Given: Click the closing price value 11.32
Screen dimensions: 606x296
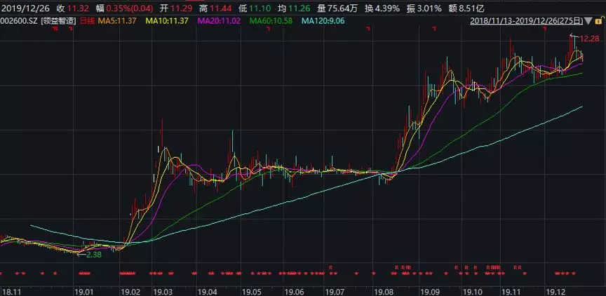Looking at the screenshot, I should [79, 8].
